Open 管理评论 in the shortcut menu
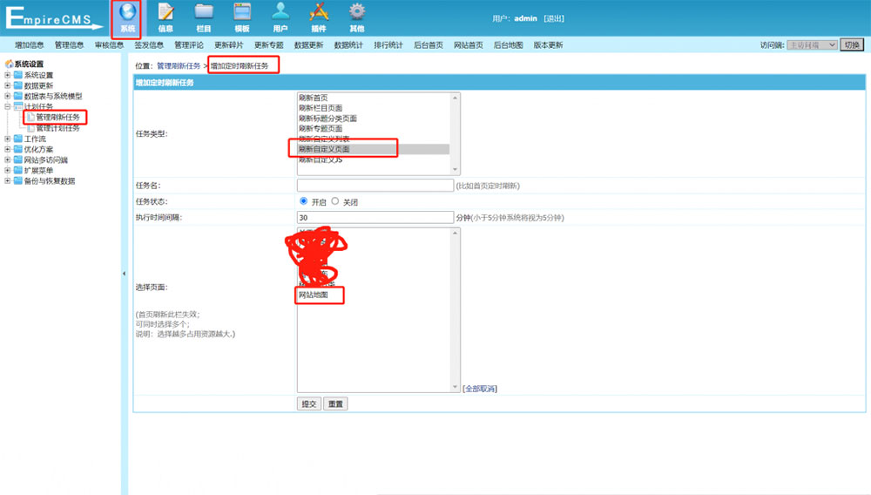 click(189, 45)
